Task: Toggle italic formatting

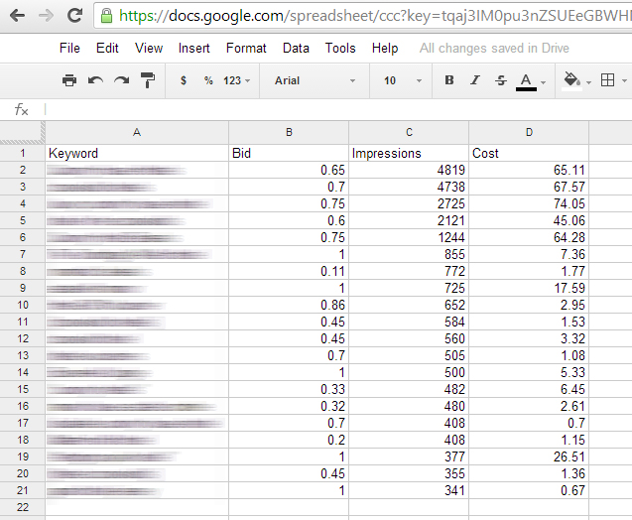Action: pyautogui.click(x=474, y=80)
